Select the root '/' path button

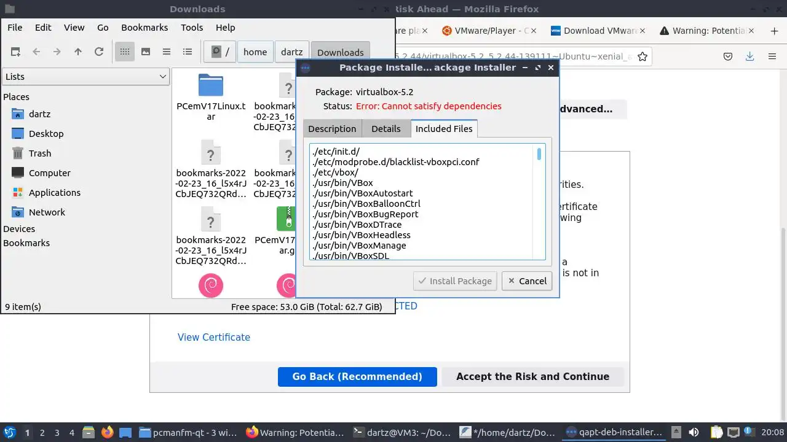(220, 52)
